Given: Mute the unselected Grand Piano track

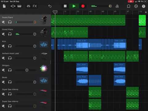Looking at the screenshot, I should (x=3, y=34).
